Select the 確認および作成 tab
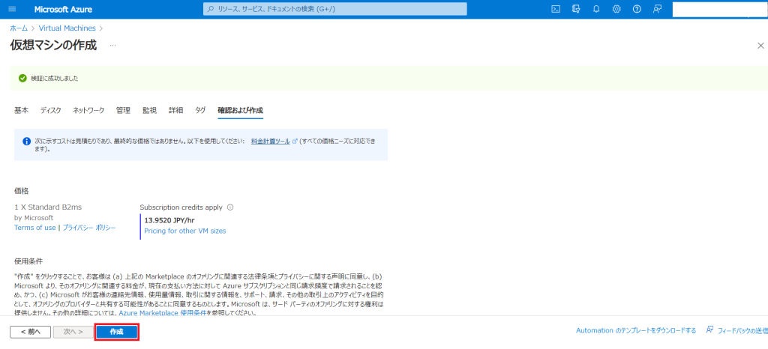 coord(241,111)
